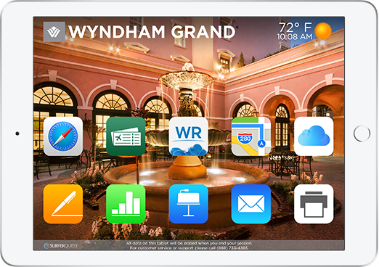
Task: Open the iCloud blue cloud app
Action: click(314, 136)
